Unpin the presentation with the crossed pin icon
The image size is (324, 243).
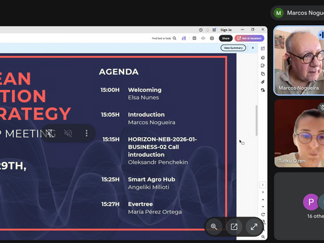coord(50,133)
